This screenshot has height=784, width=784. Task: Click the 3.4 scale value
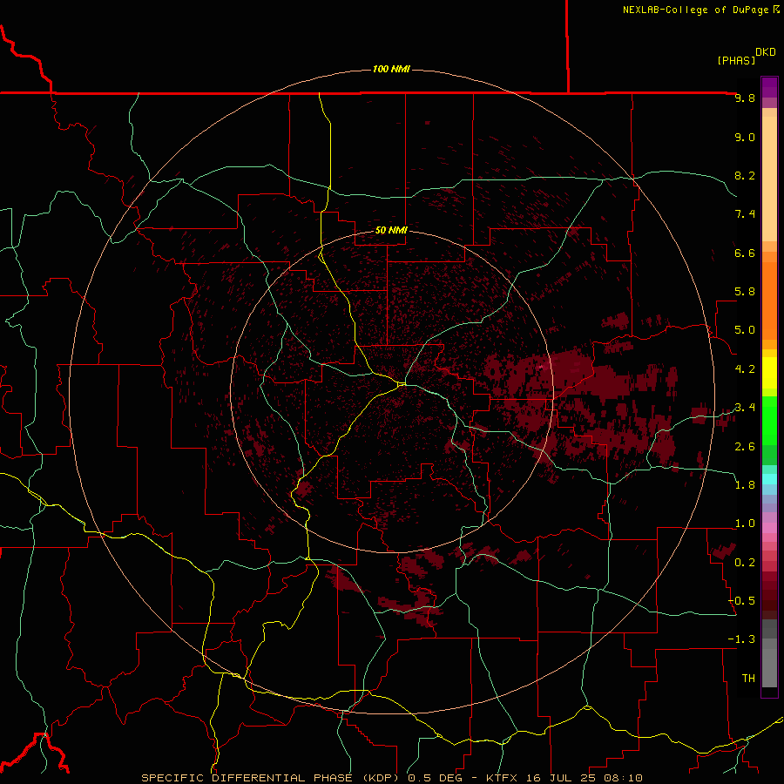pos(745,408)
